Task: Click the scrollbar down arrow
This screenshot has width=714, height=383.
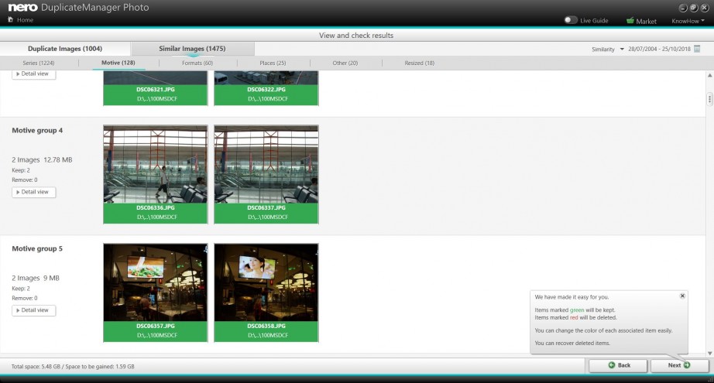Action: pos(709,351)
